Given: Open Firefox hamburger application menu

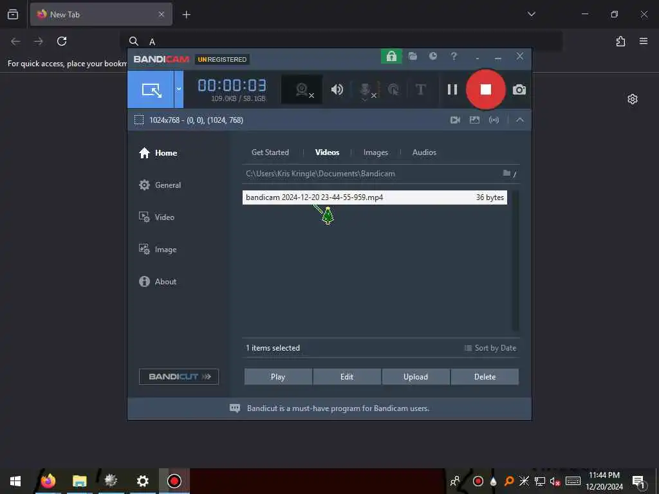Looking at the screenshot, I should (644, 41).
